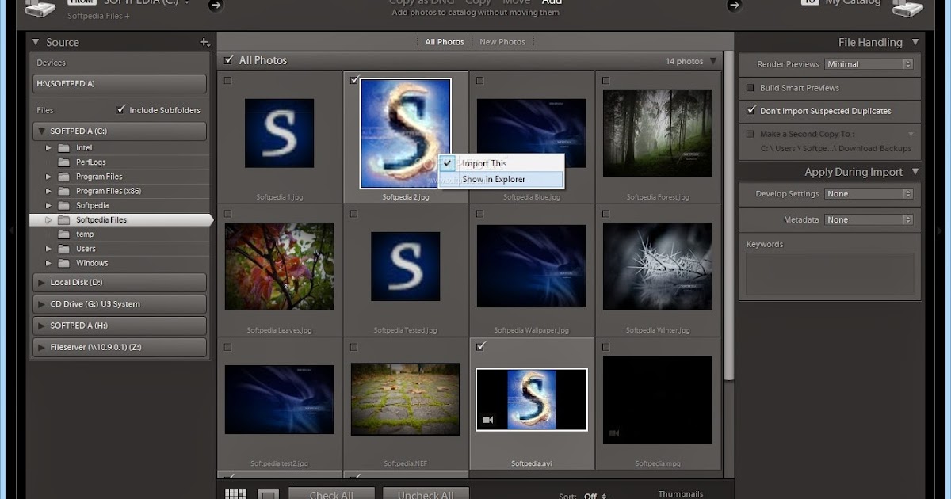Image resolution: width=951 pixels, height=499 pixels.
Task: Collapse the right panel using edge arrow
Action: (939, 230)
